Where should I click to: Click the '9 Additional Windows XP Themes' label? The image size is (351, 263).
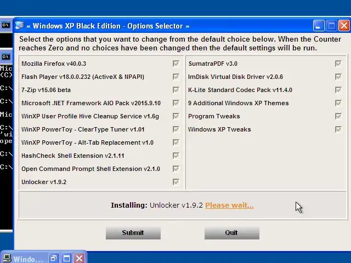point(239,103)
